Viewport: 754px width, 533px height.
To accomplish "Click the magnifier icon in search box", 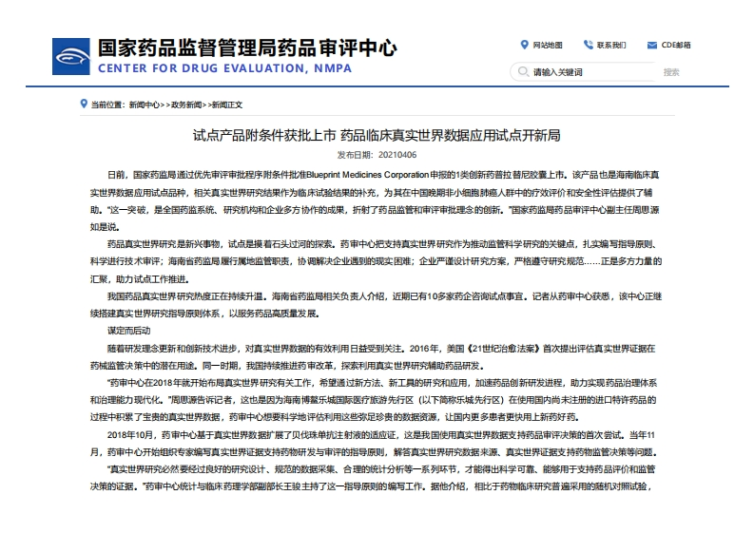I will (522, 72).
